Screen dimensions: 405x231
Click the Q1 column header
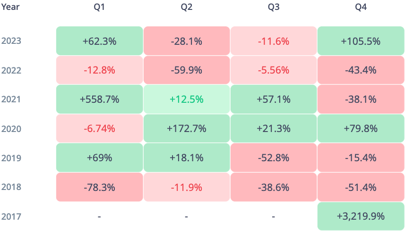tap(99, 7)
